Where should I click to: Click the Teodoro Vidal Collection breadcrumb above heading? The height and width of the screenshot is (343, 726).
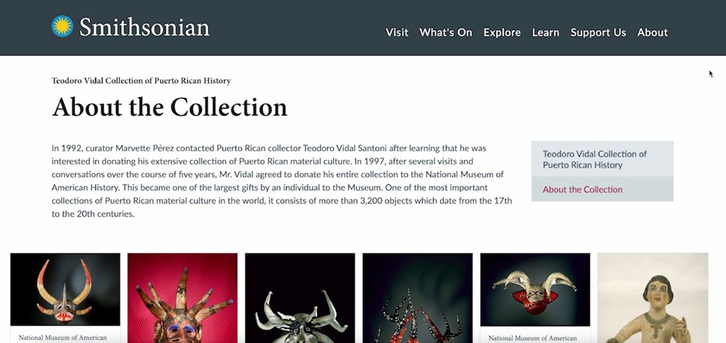click(142, 81)
